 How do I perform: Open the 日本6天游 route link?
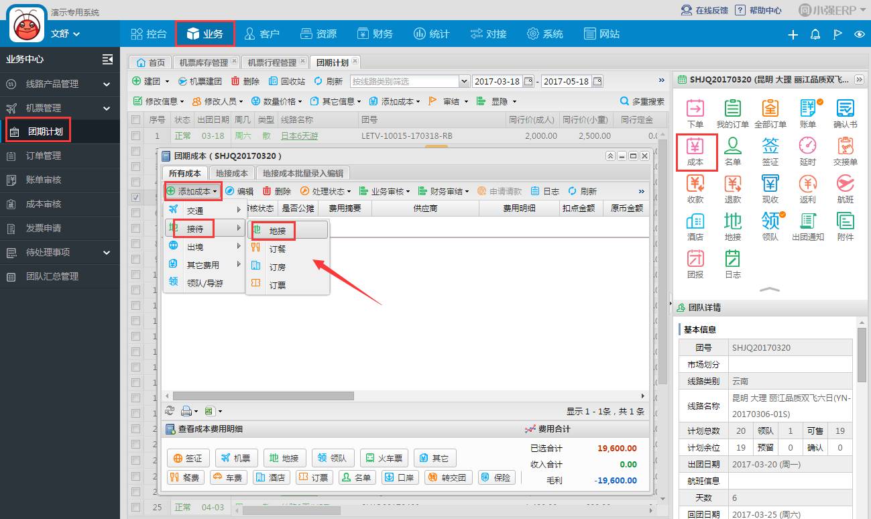(299, 136)
